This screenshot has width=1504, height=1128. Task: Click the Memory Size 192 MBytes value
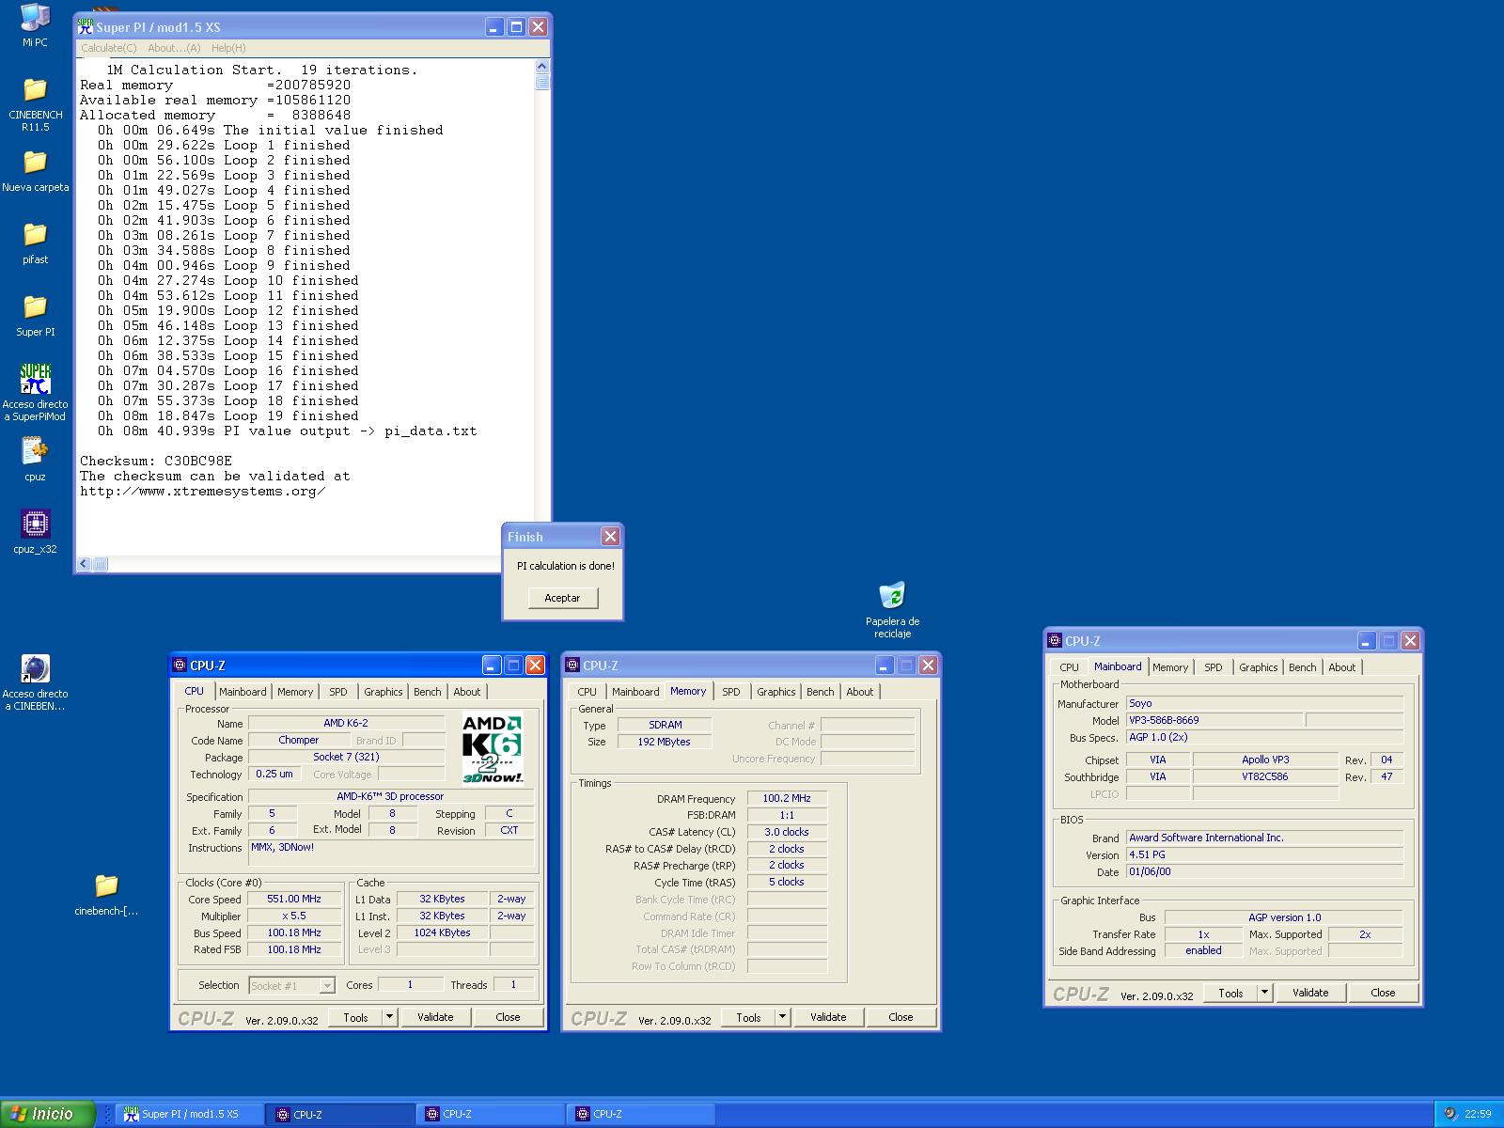665,742
